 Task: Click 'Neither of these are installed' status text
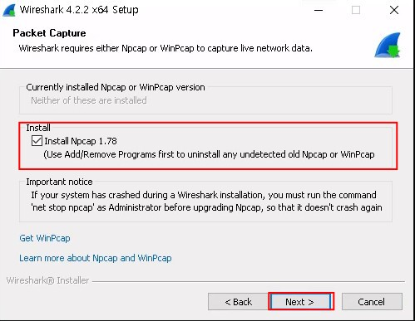click(x=89, y=100)
